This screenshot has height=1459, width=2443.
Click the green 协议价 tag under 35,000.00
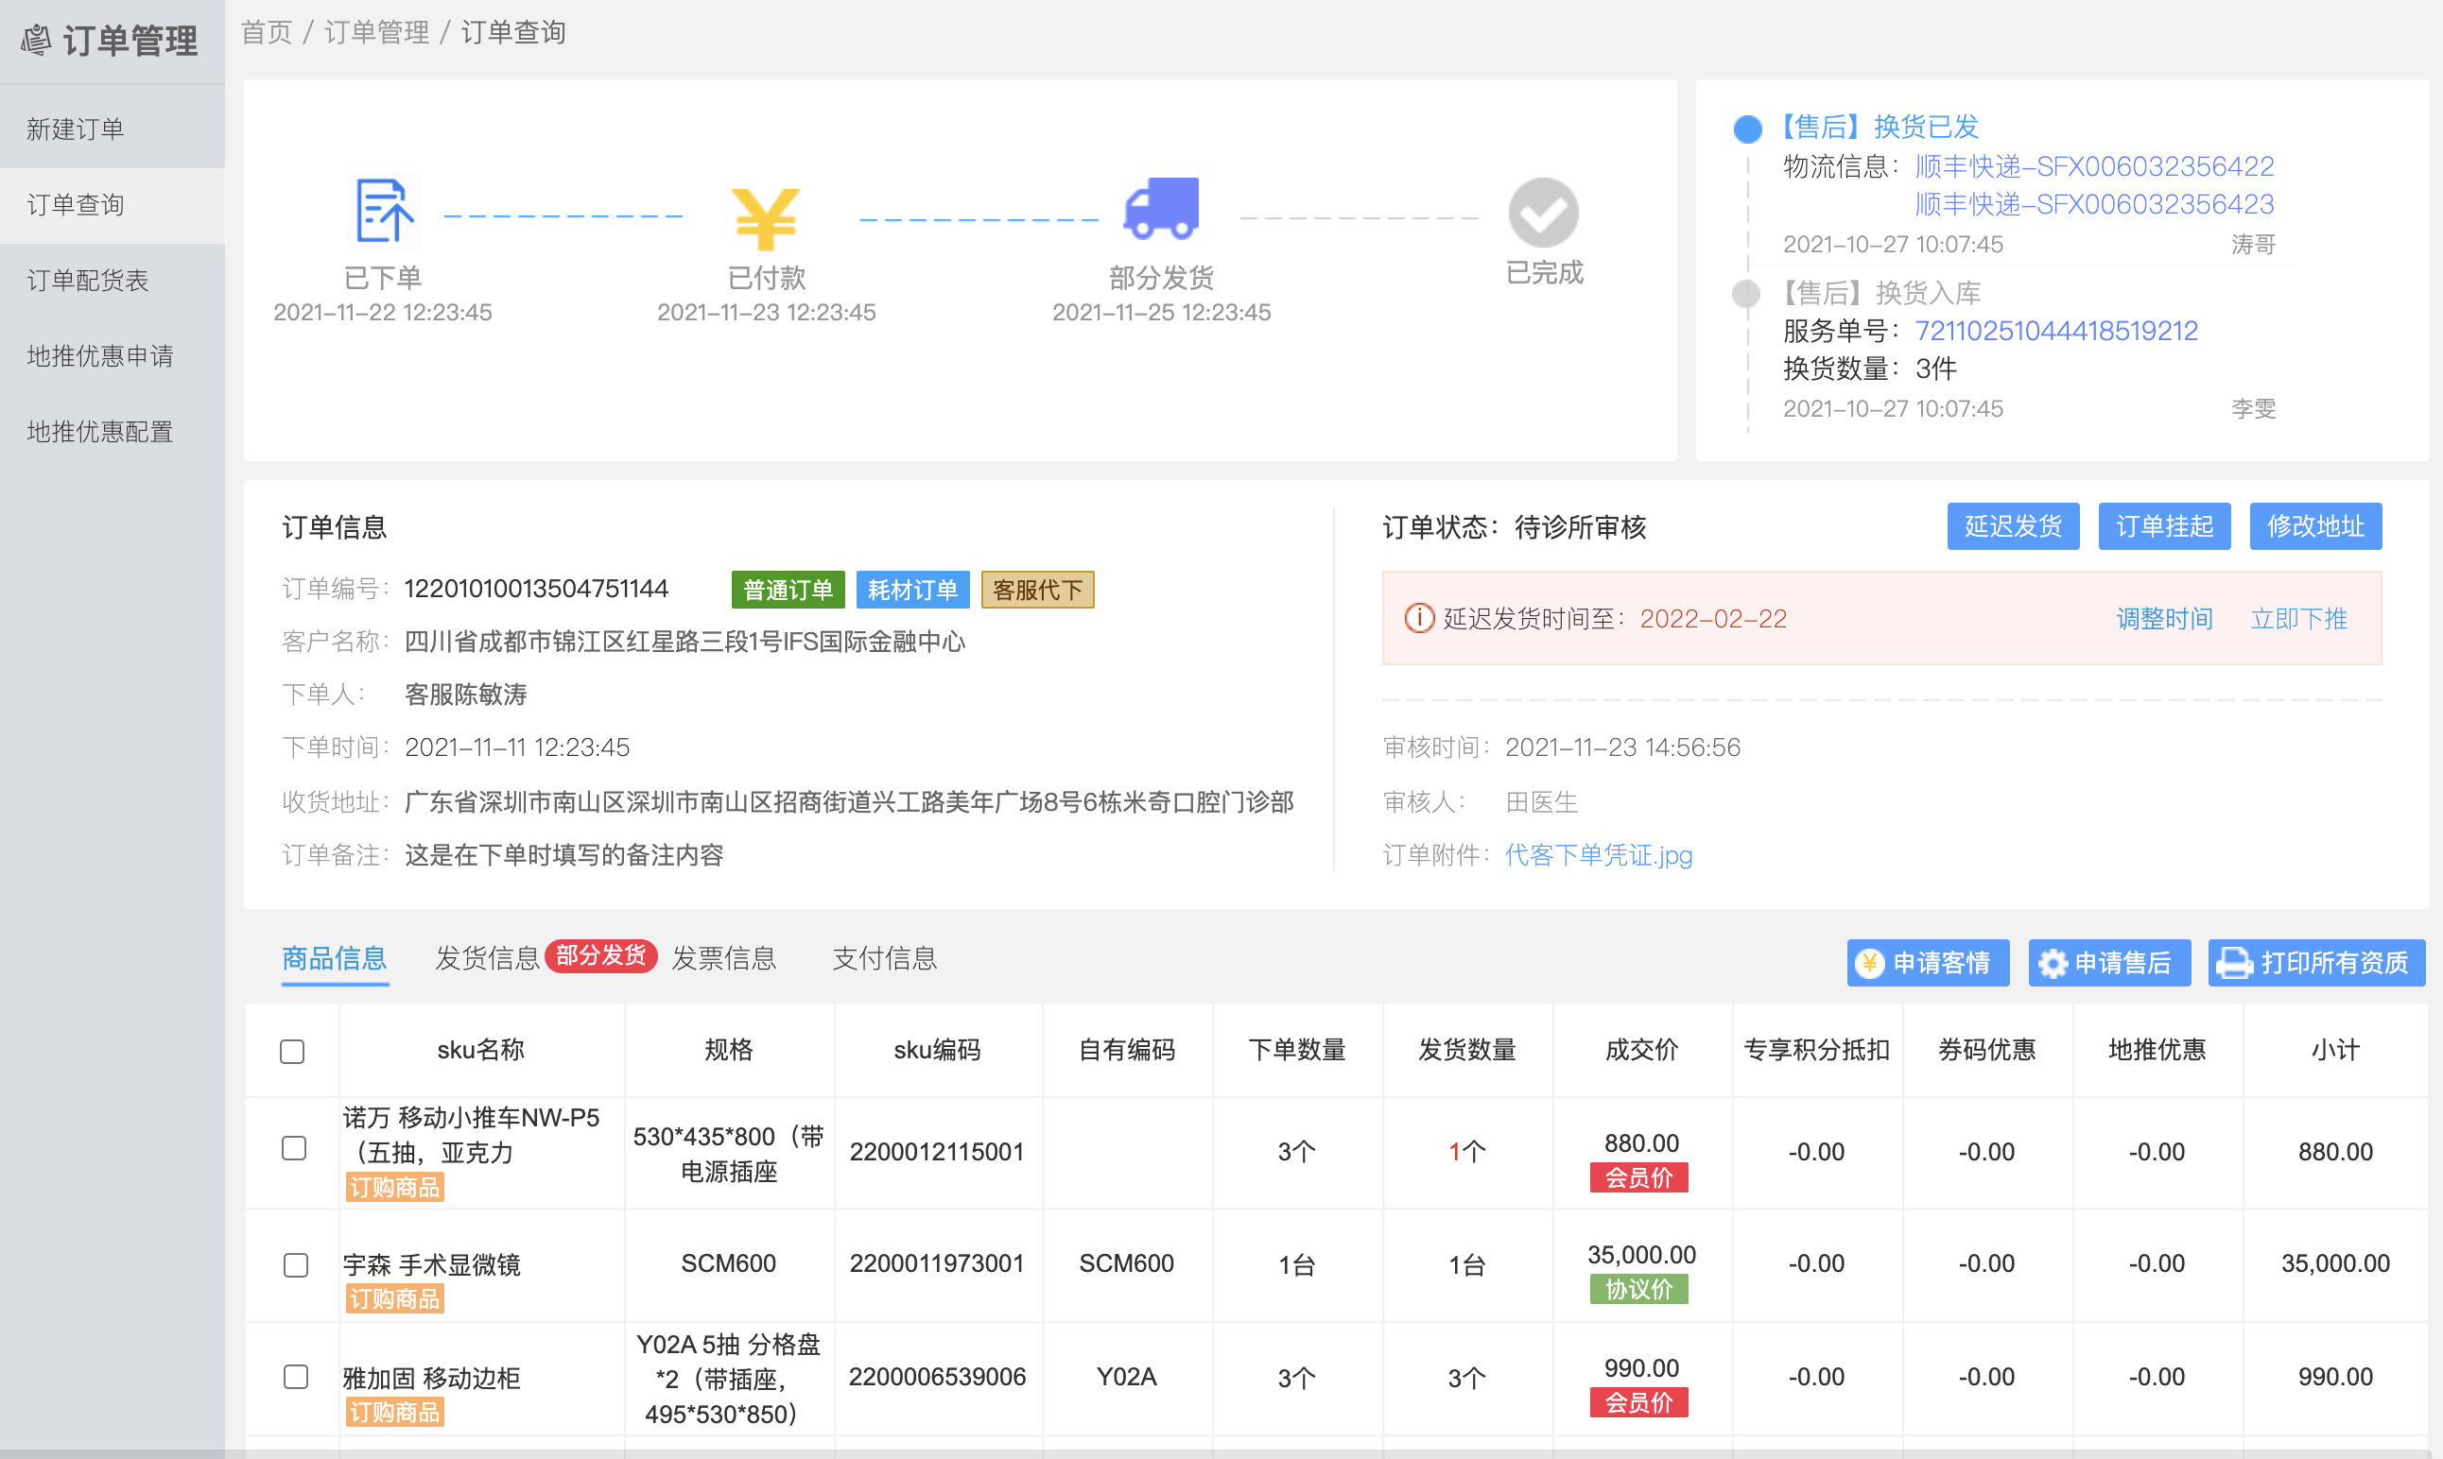click(1639, 1289)
